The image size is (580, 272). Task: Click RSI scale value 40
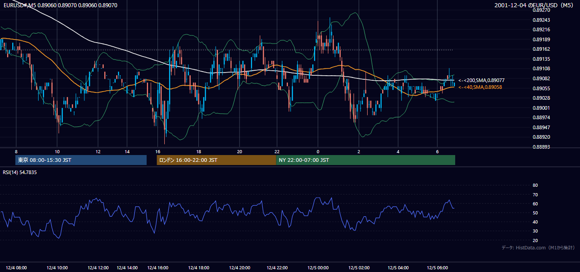[x=535, y=222]
